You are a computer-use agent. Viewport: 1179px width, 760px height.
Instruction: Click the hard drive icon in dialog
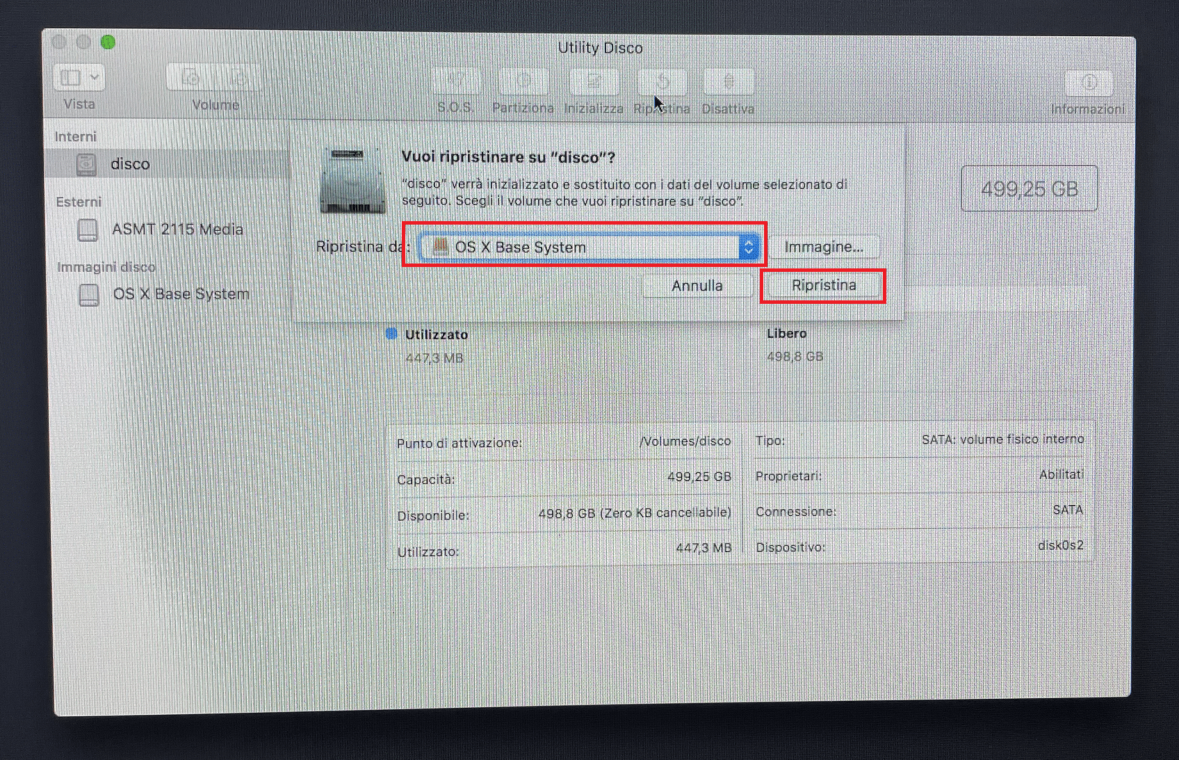[353, 181]
